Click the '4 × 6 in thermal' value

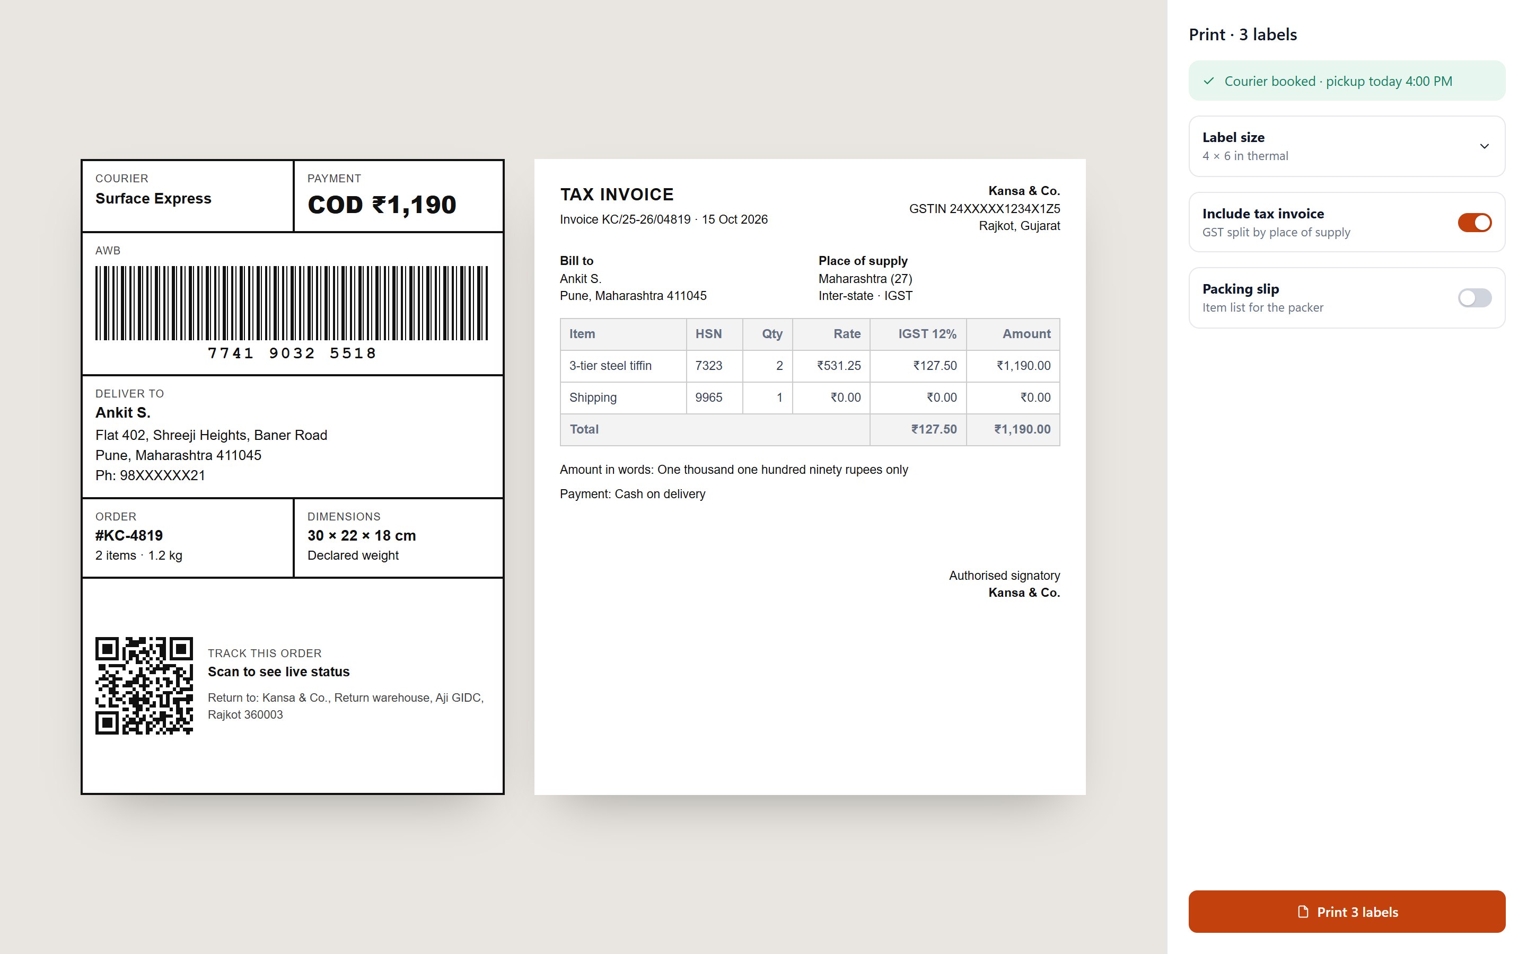(x=1245, y=156)
